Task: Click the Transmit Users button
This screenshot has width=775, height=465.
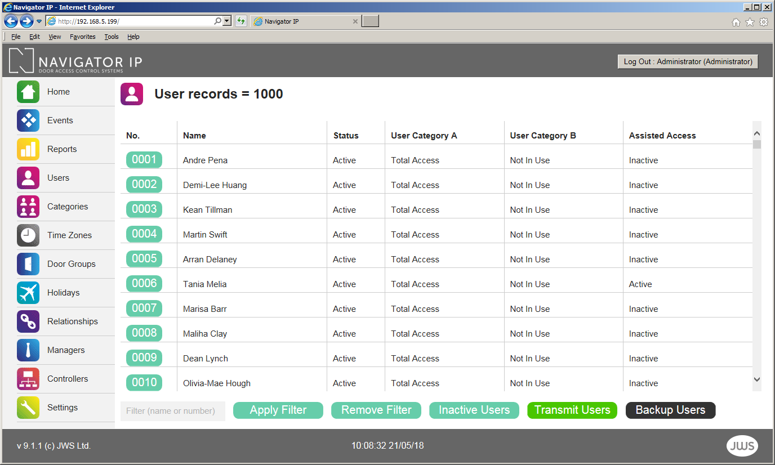Action: 572,410
